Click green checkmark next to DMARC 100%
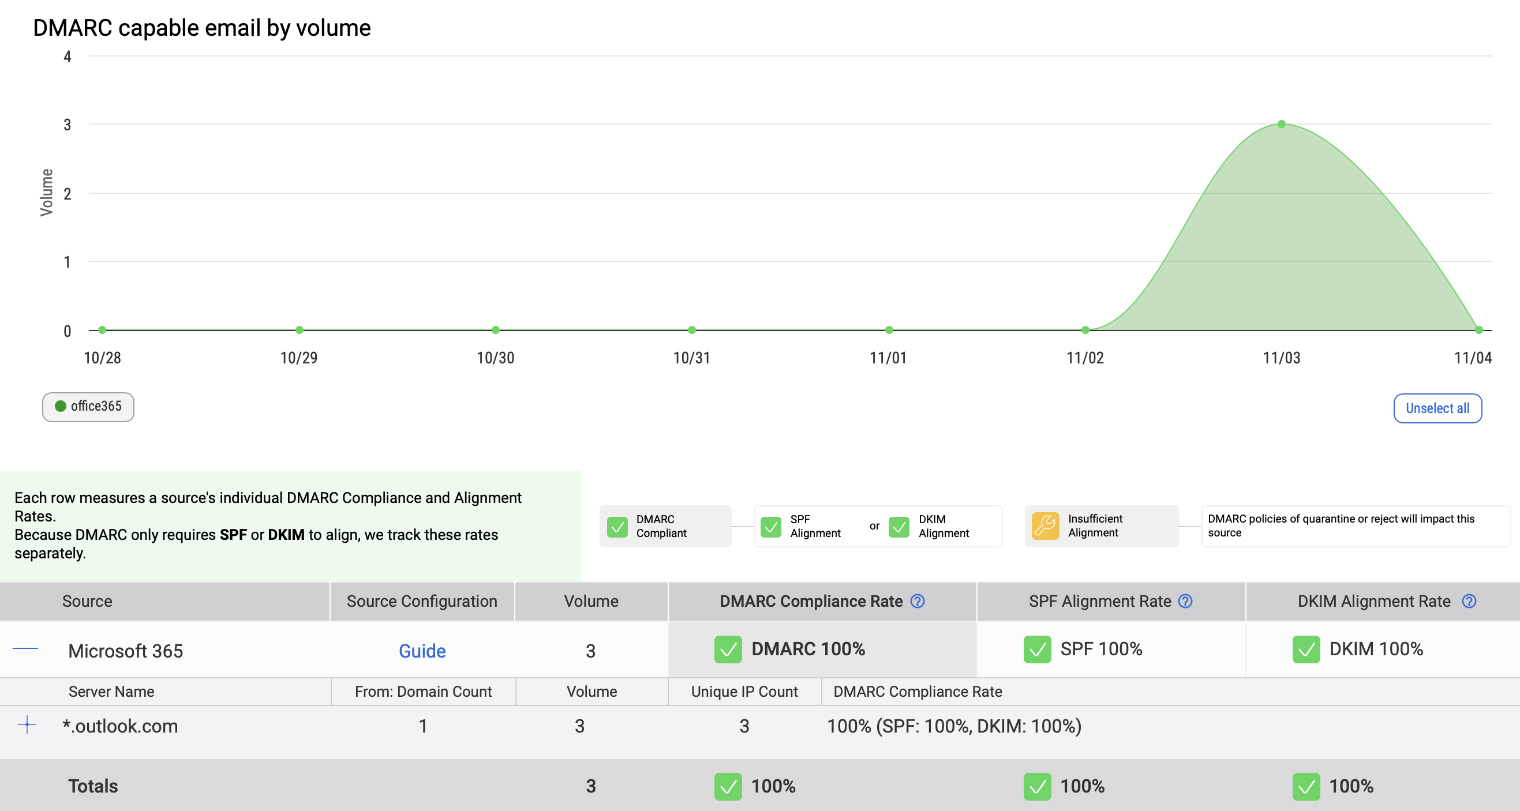Screen dimensions: 1520x811 coord(728,649)
